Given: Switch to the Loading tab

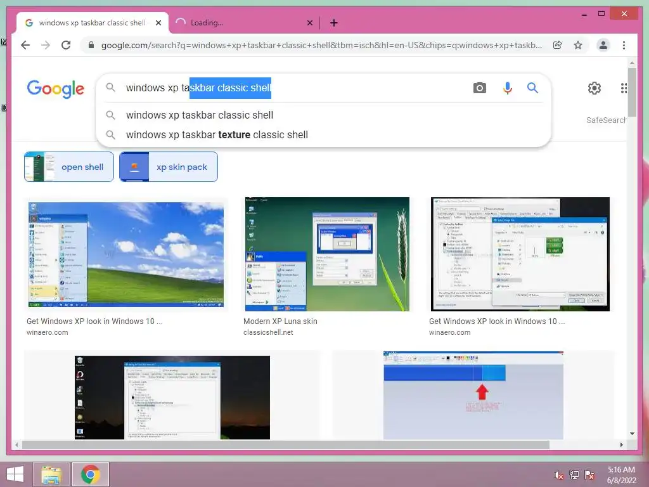Looking at the screenshot, I should coord(244,23).
